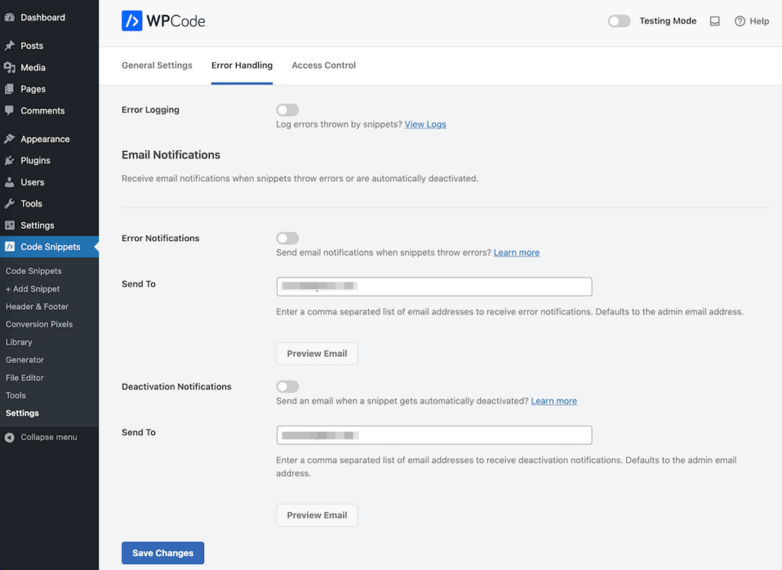
Task: Click the Users icon in sidebar
Action: click(x=11, y=182)
